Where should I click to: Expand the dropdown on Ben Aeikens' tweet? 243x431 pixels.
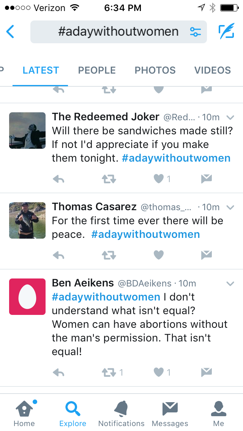[230, 284]
